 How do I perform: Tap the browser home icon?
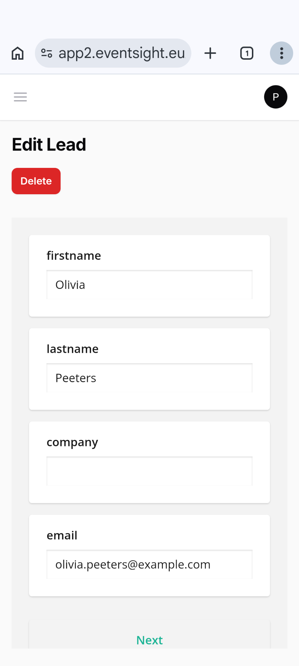[18, 53]
